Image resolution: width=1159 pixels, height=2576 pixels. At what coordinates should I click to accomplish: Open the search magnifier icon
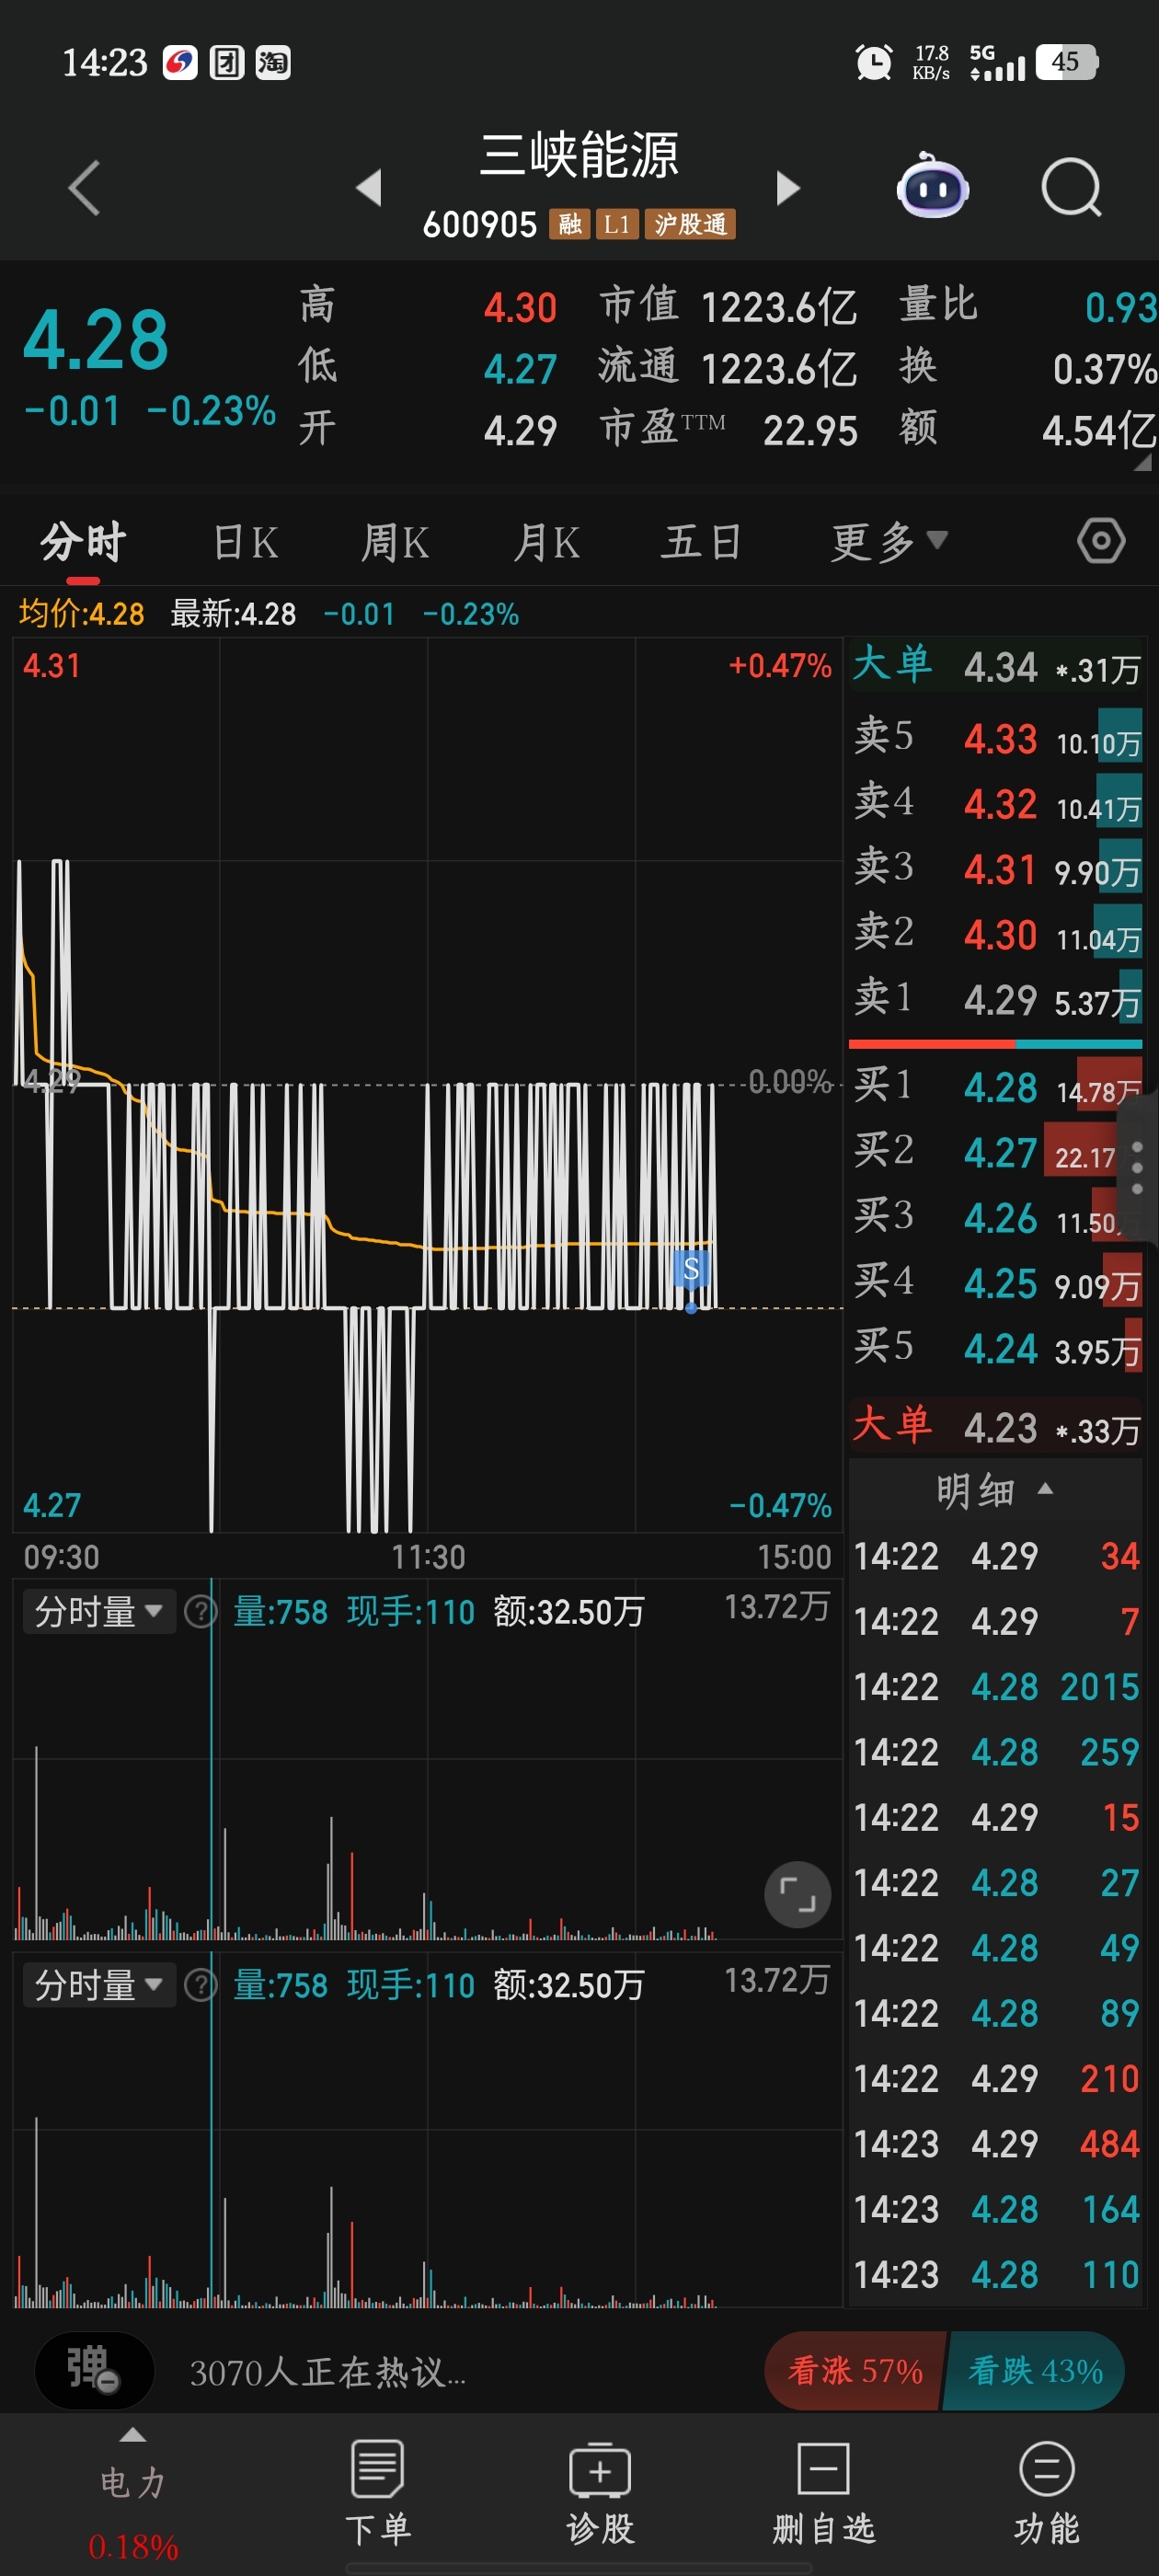(1071, 187)
